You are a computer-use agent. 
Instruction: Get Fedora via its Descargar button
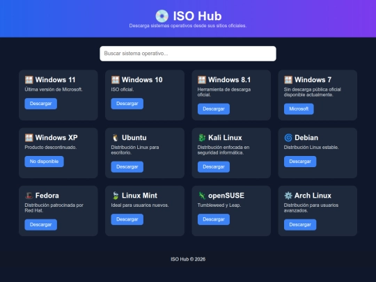click(41, 225)
